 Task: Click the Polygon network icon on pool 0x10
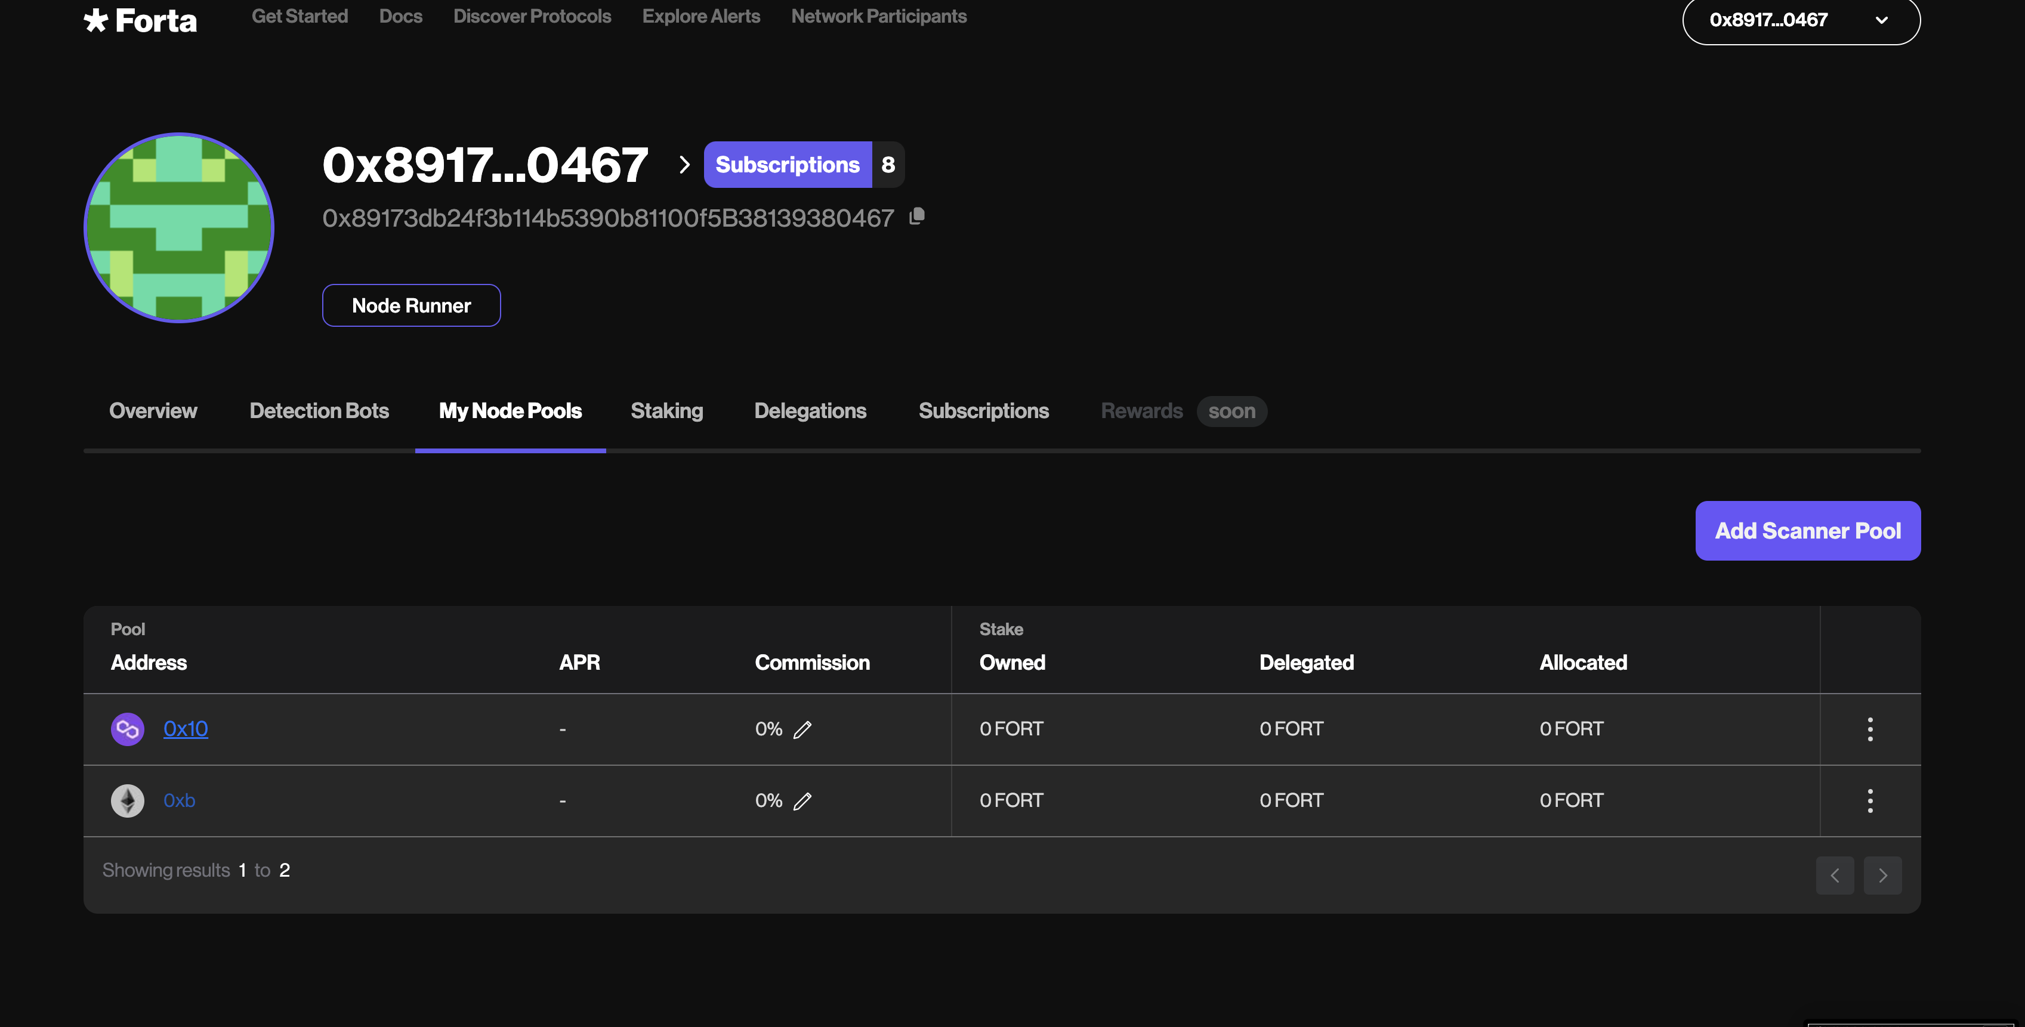[x=126, y=728]
